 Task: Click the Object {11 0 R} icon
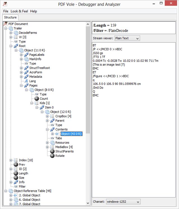(x=21, y=50)
